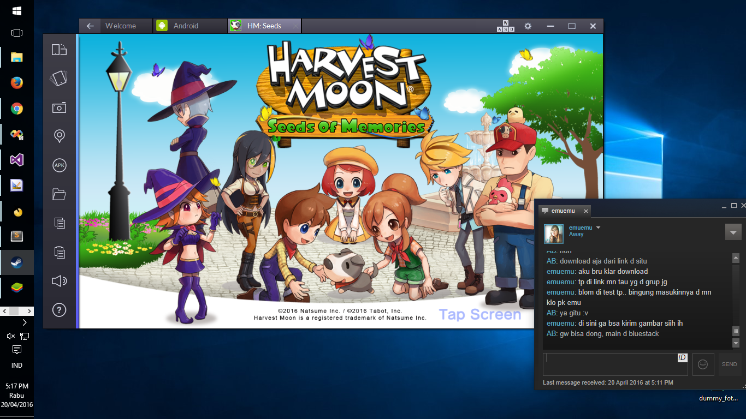Click the copy icon in BlueStacks sidebar
The image size is (746, 419).
pyautogui.click(x=59, y=223)
